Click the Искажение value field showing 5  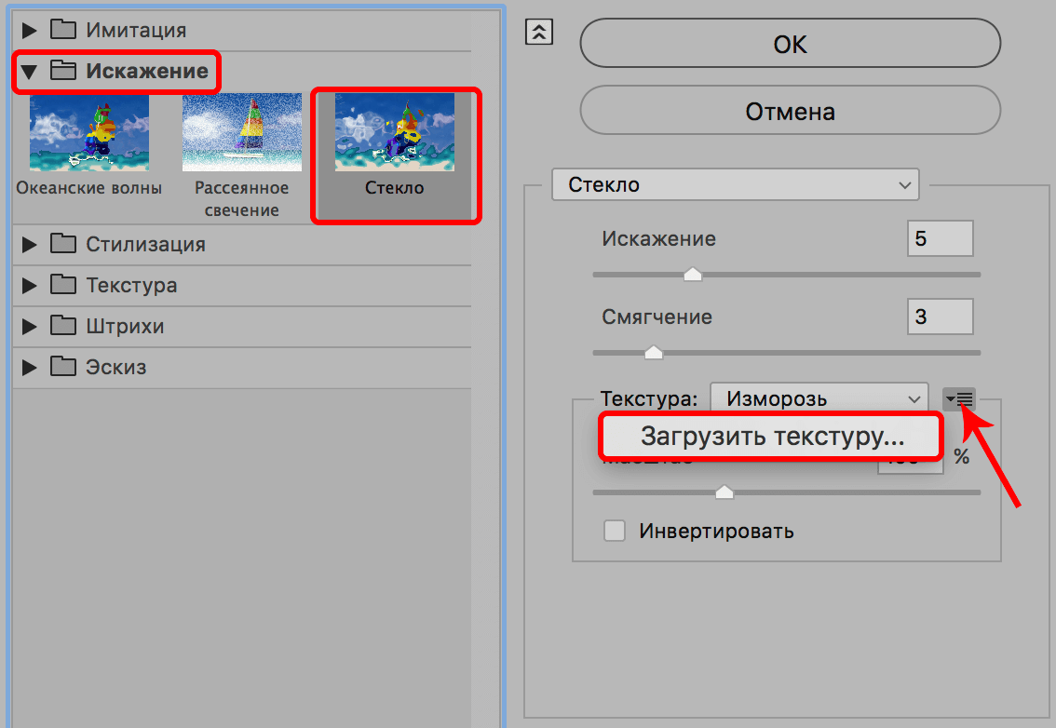click(940, 238)
